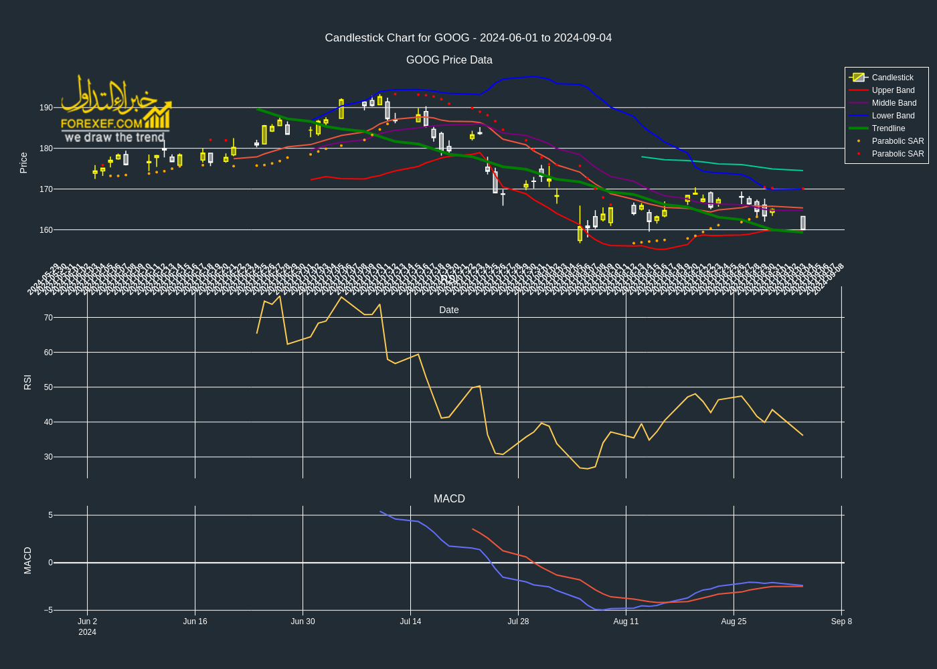The height and width of the screenshot is (669, 937).
Task: Click the 160 price axis tick
Action: coord(46,230)
